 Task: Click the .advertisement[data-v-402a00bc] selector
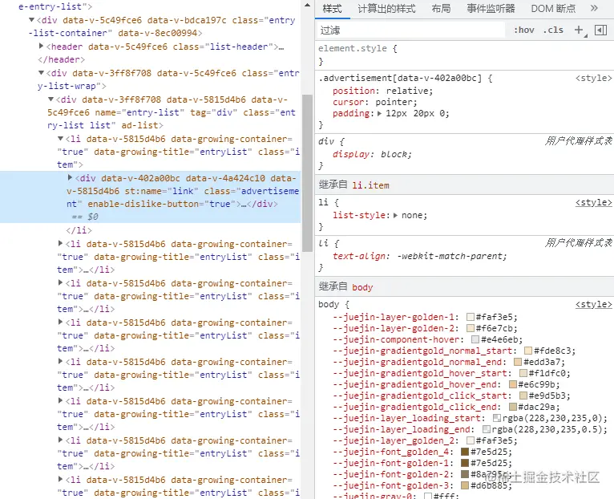(x=400, y=78)
